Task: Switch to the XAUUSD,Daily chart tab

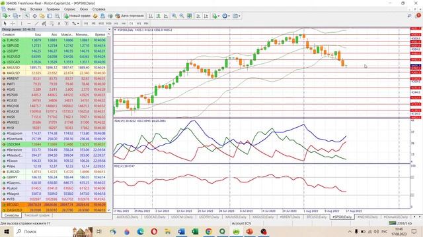Action: pos(236,217)
